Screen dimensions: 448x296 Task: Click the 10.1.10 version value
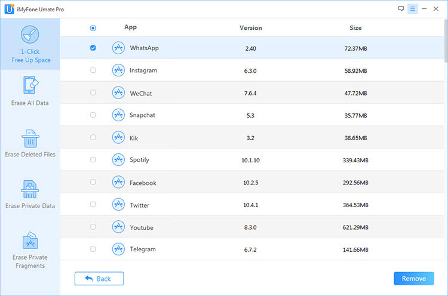(250, 161)
